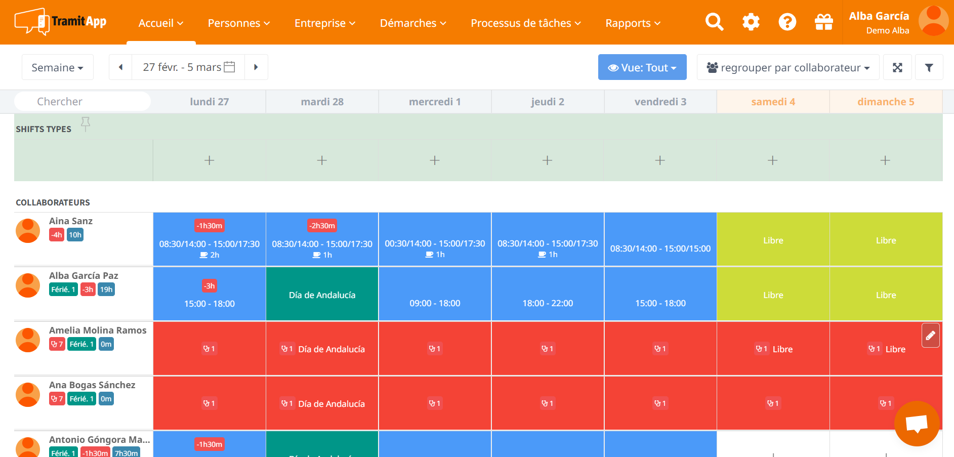
Task: Open the Semaine view dropdown
Action: point(57,67)
